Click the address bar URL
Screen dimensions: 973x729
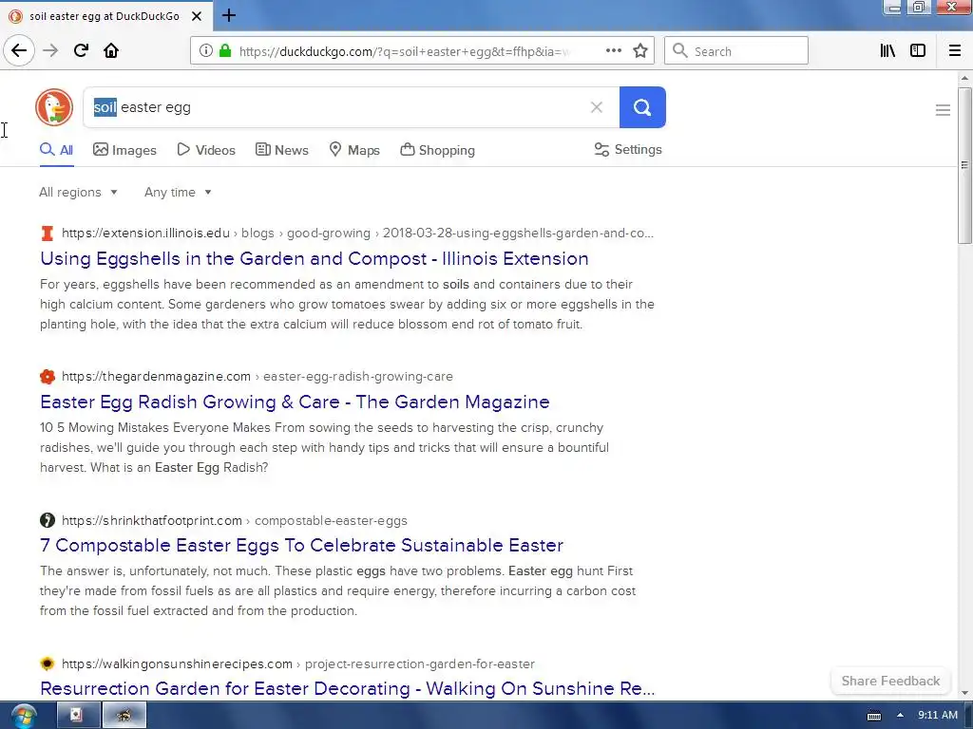pyautogui.click(x=403, y=51)
